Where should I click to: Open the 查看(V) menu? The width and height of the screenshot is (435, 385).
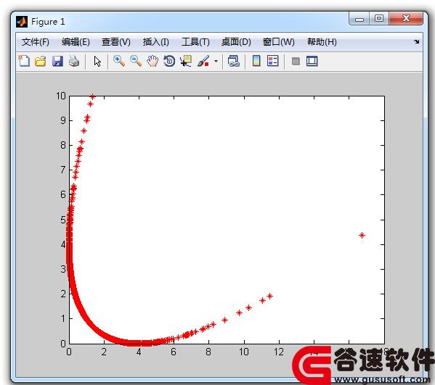116,42
